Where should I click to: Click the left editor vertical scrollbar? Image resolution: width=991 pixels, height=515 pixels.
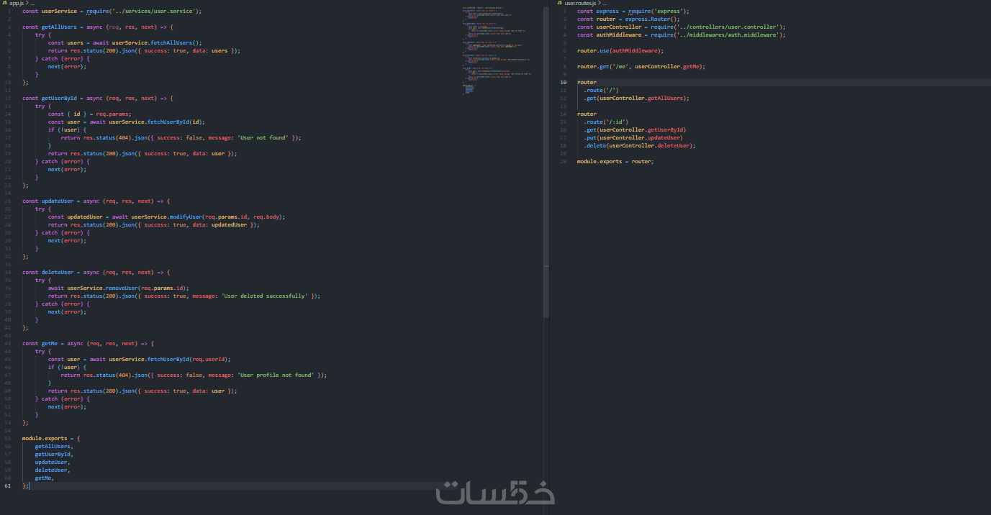point(546,162)
